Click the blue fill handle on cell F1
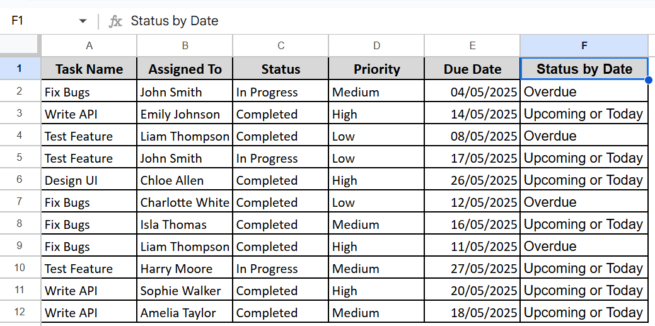The image size is (655, 326). [x=648, y=79]
